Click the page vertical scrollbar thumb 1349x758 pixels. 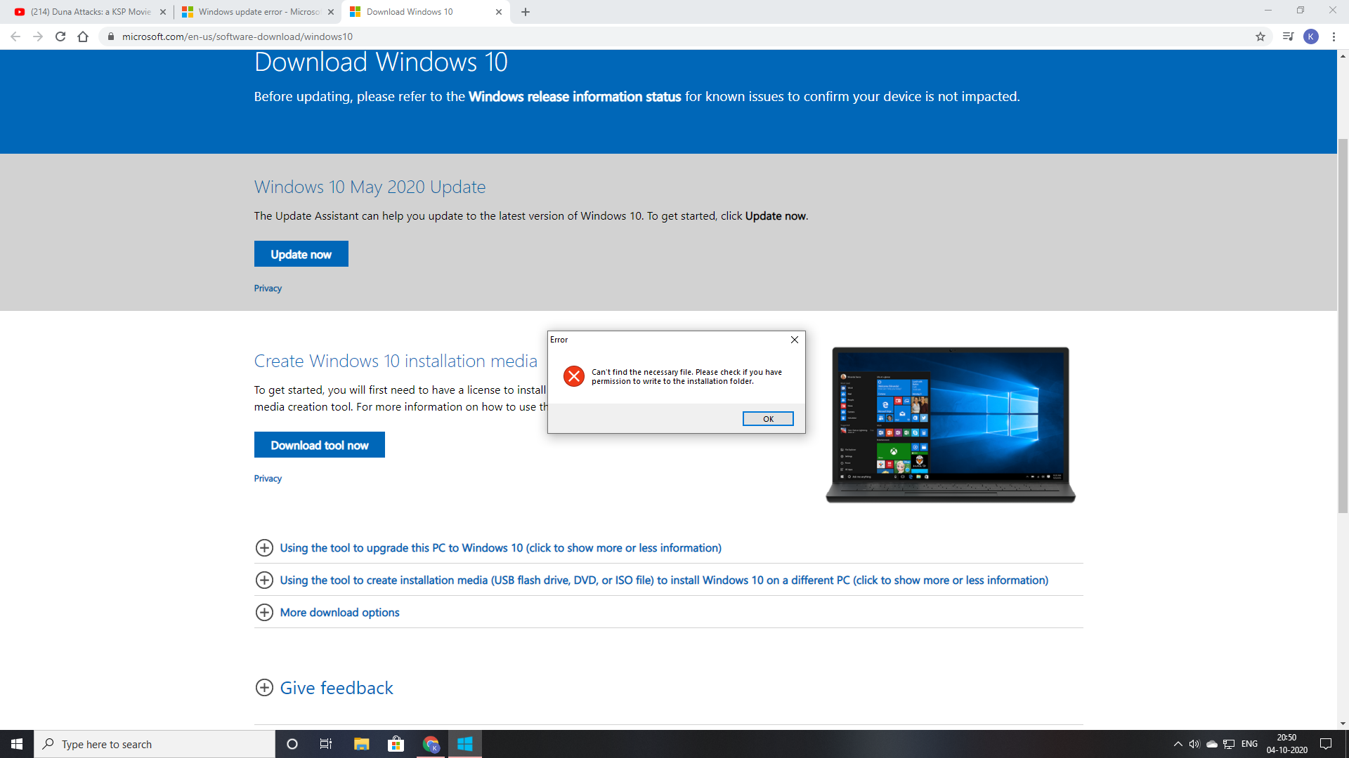1343,326
